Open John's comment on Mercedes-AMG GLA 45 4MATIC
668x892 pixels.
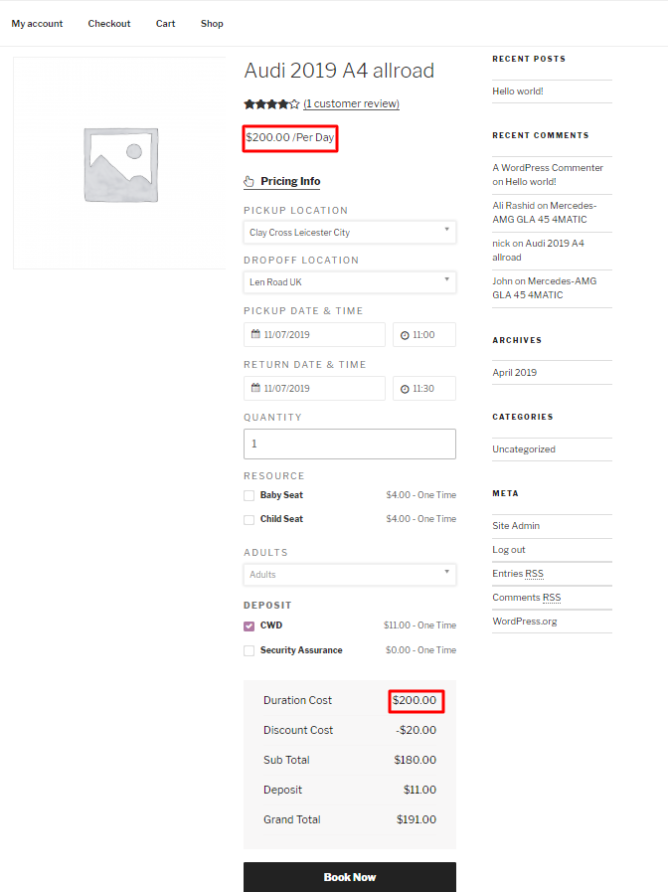tap(545, 287)
